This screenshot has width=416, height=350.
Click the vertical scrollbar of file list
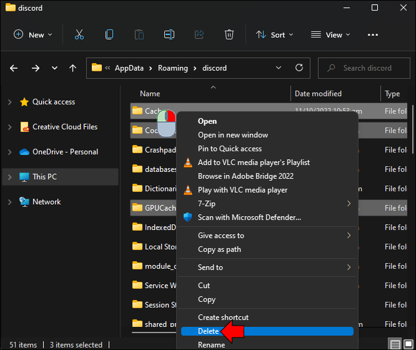(412, 129)
